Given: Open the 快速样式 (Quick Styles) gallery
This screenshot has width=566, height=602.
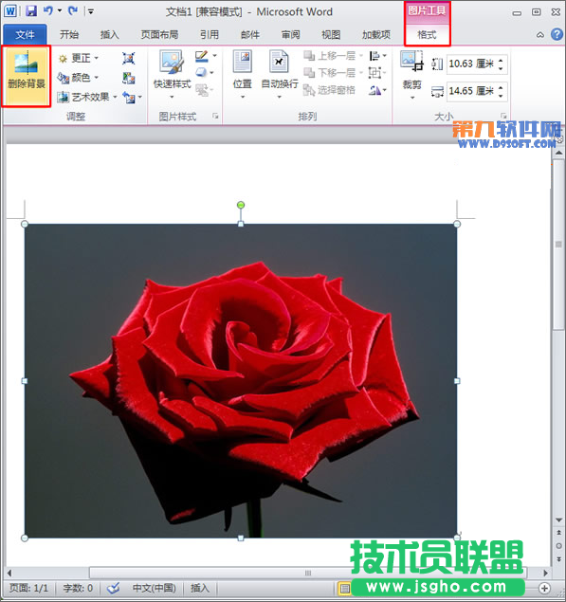Looking at the screenshot, I should [x=172, y=74].
